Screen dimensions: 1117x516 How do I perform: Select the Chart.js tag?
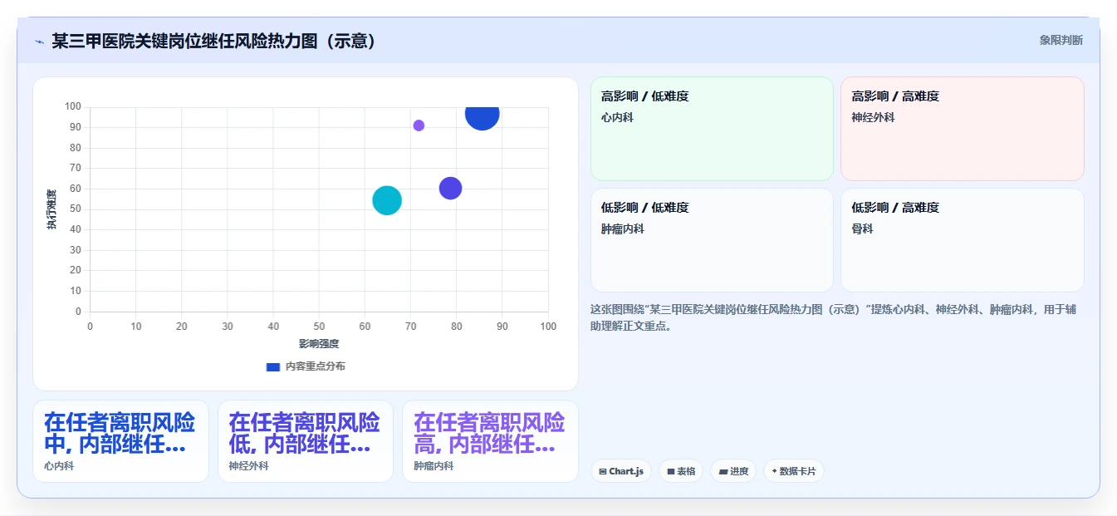(x=621, y=471)
